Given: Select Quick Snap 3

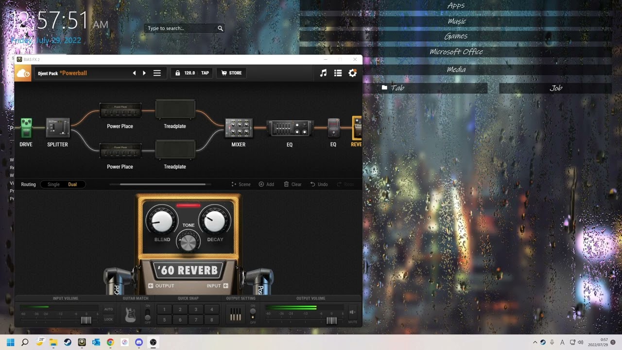Looking at the screenshot, I should [196, 309].
